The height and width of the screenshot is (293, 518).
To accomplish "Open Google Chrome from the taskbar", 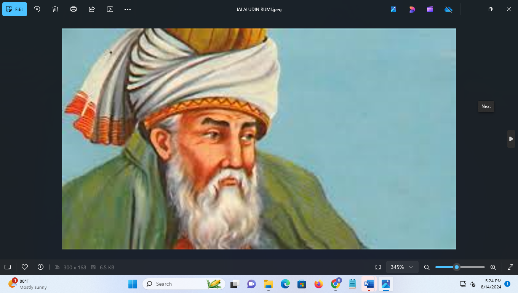I will [x=336, y=284].
